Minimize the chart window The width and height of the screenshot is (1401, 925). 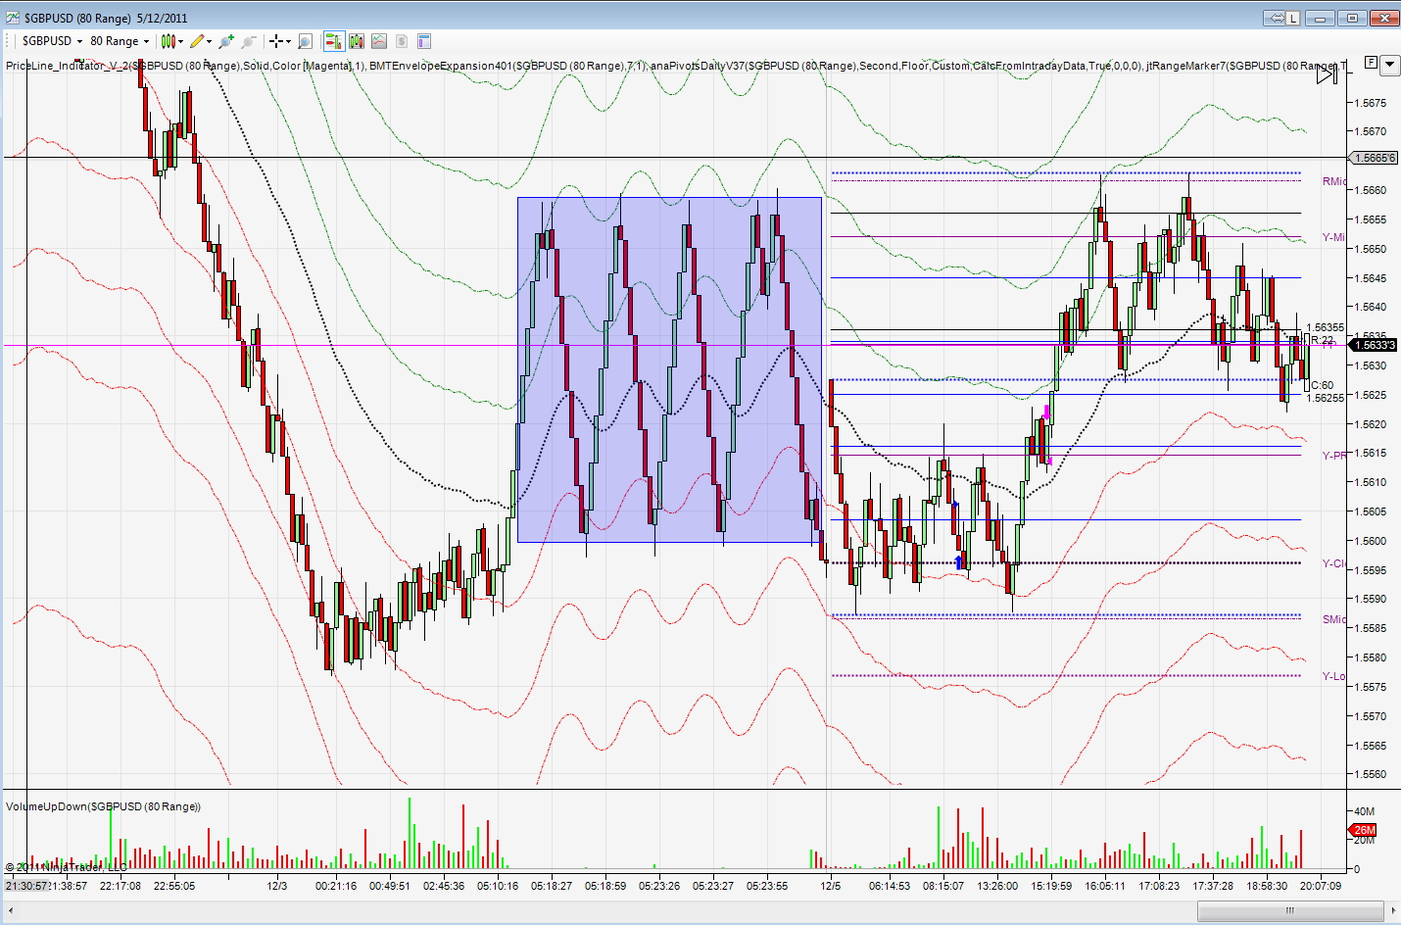click(x=1321, y=18)
